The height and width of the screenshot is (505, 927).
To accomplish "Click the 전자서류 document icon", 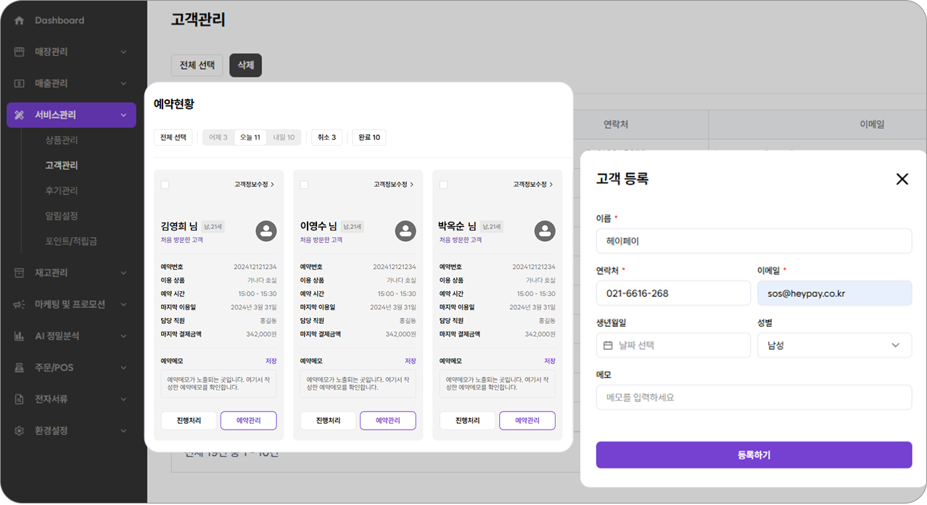I will tap(20, 399).
